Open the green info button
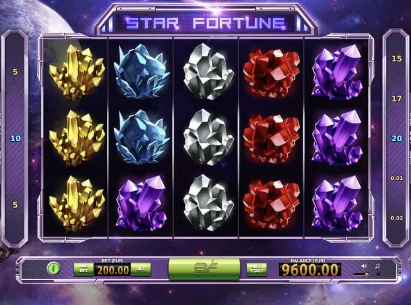 (53, 268)
